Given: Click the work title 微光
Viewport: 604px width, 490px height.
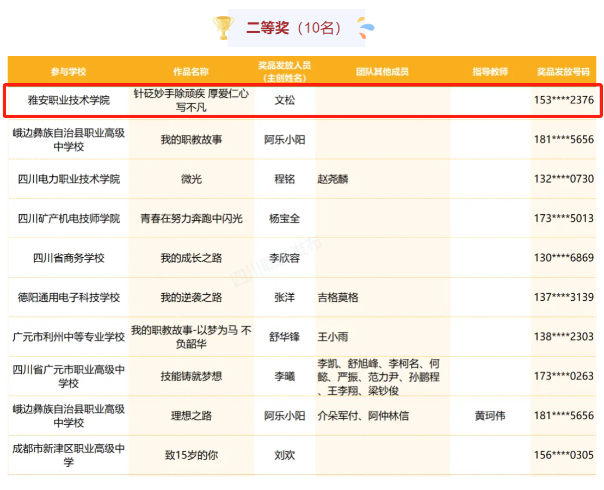Looking at the screenshot, I should point(191,179).
